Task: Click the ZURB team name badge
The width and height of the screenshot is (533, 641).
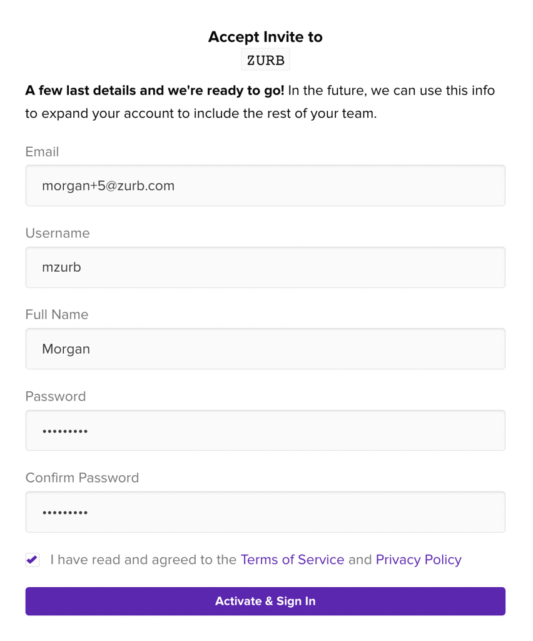Action: click(265, 59)
